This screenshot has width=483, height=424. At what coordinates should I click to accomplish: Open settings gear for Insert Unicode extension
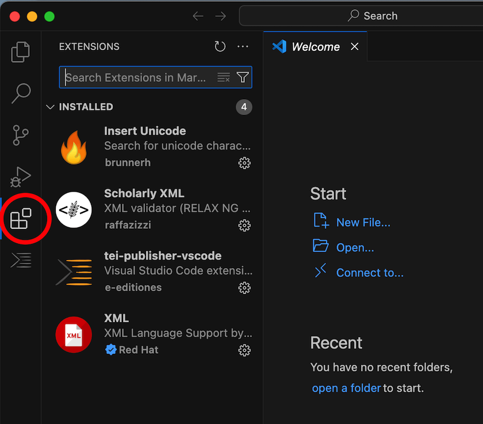(x=244, y=163)
